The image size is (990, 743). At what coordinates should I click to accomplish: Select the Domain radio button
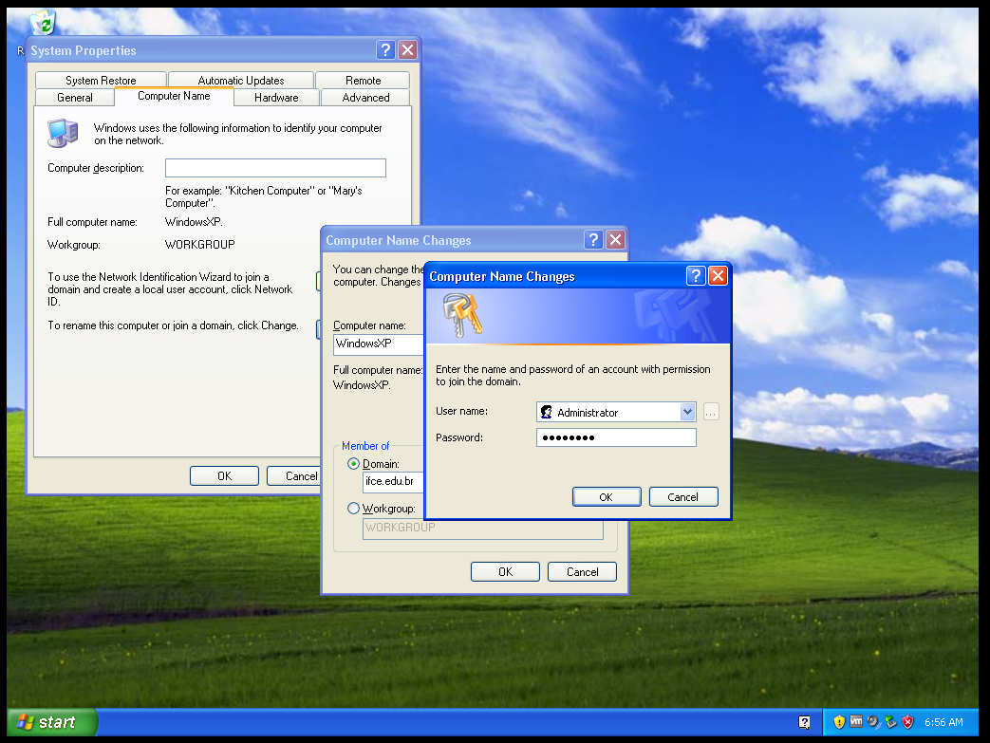tap(353, 464)
